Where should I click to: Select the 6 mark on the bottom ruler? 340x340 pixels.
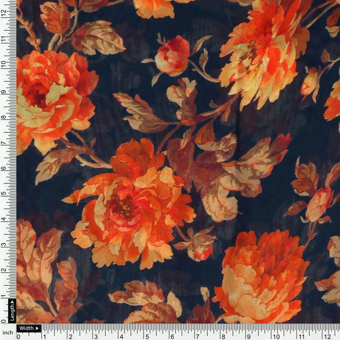pyautogui.click(x=172, y=337)
